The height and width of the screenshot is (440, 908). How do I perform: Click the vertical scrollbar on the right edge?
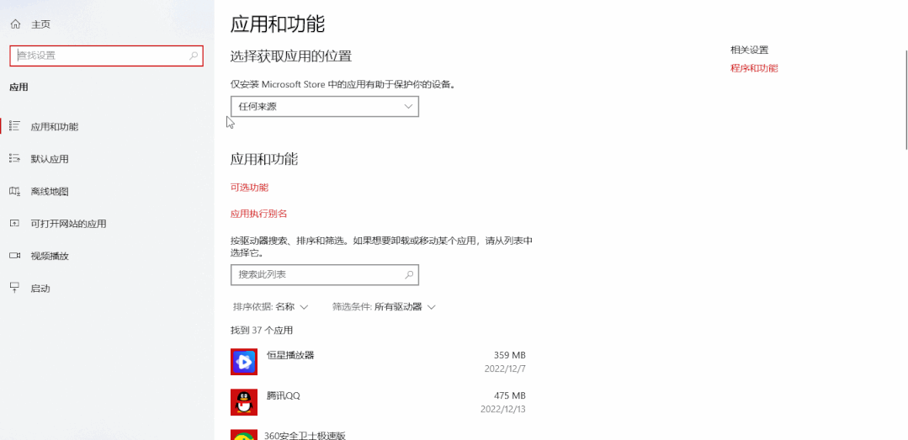(x=905, y=99)
